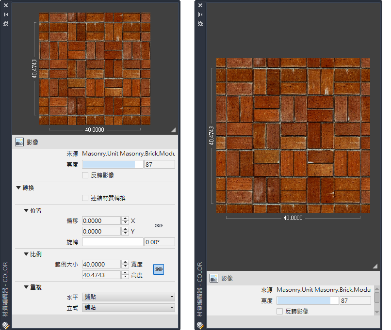Click the rotation value 0.00° field

coord(160,242)
